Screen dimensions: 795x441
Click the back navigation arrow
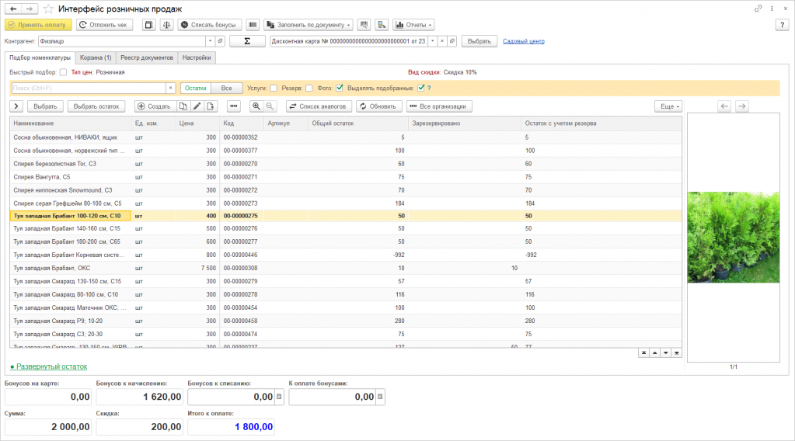pos(13,9)
